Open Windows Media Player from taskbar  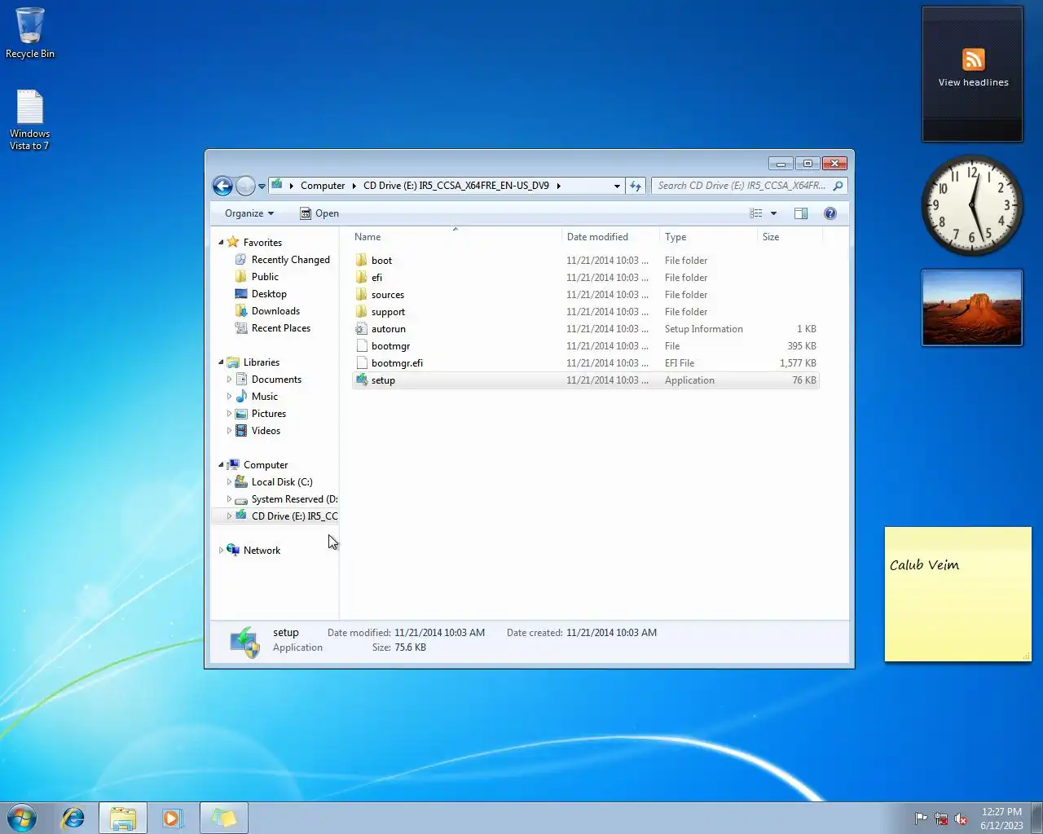tap(173, 818)
